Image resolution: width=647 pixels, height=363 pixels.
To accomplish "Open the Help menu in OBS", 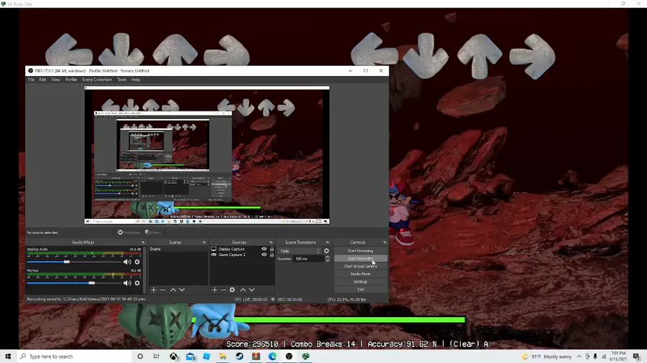I will tap(136, 80).
